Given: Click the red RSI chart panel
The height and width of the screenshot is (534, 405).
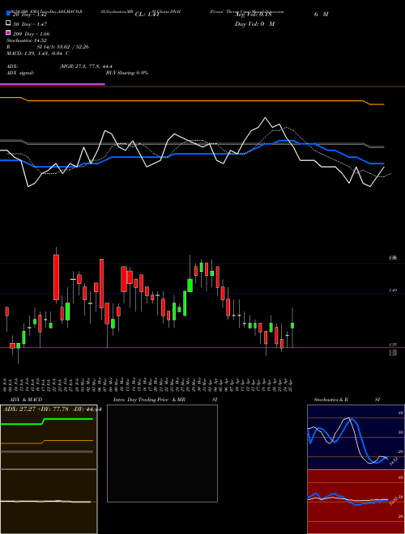Looking at the screenshot, I should [356, 502].
